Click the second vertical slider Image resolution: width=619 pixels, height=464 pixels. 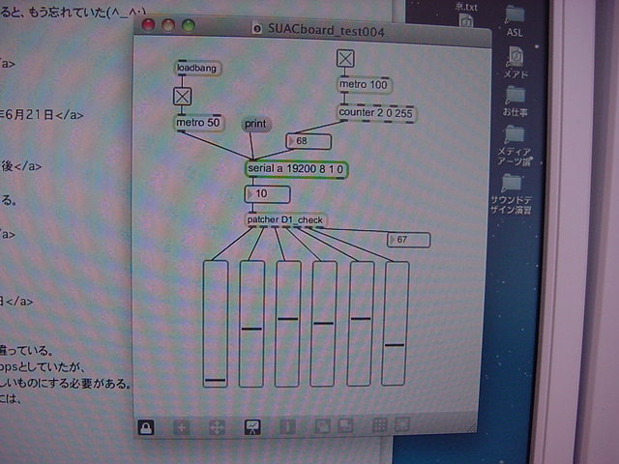click(x=251, y=324)
